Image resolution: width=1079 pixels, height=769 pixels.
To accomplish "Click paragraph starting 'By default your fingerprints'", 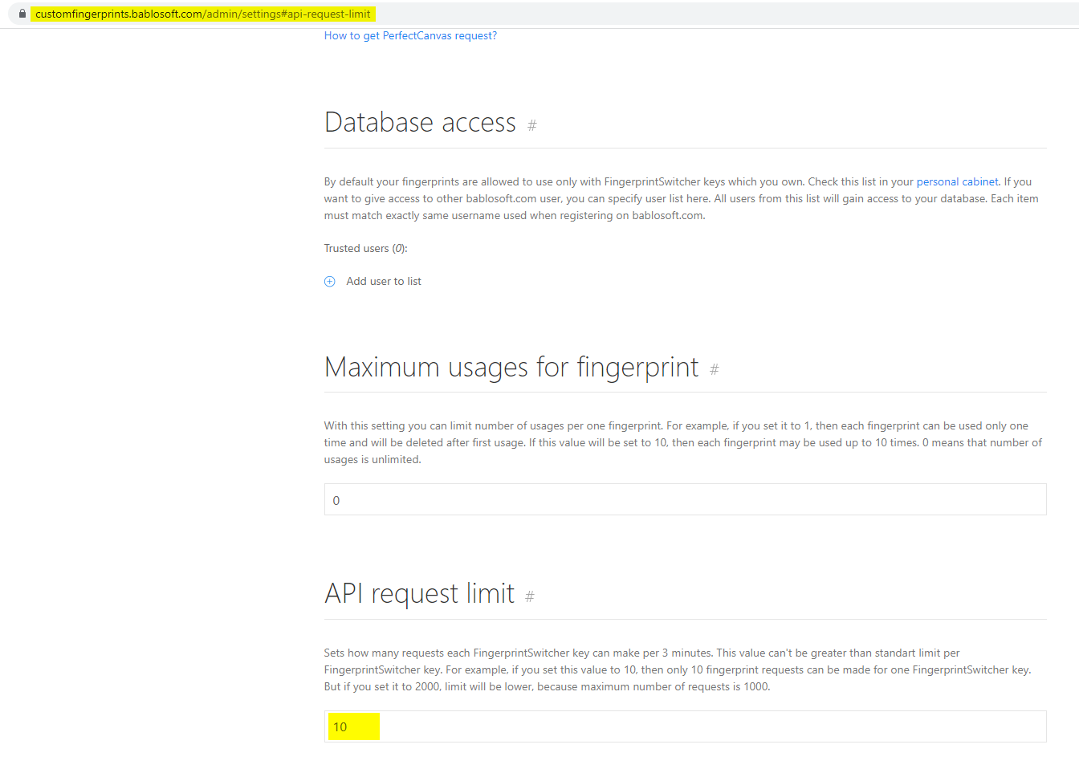I will pos(681,198).
